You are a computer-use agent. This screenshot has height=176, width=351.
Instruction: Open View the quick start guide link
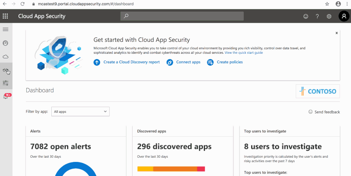point(244,53)
